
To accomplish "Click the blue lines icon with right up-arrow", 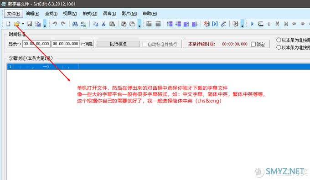I will pyautogui.click(x=186, y=24).
